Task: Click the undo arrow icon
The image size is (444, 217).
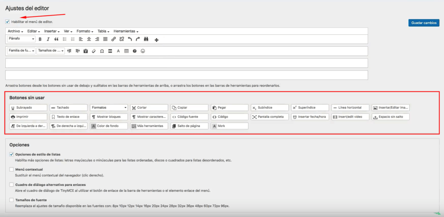Action: pyautogui.click(x=130, y=39)
